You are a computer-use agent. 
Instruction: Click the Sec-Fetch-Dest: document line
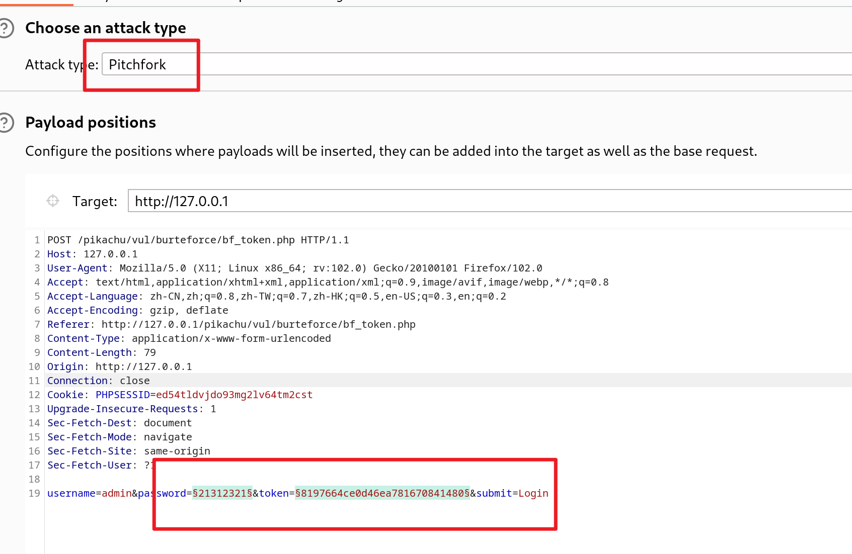click(120, 423)
